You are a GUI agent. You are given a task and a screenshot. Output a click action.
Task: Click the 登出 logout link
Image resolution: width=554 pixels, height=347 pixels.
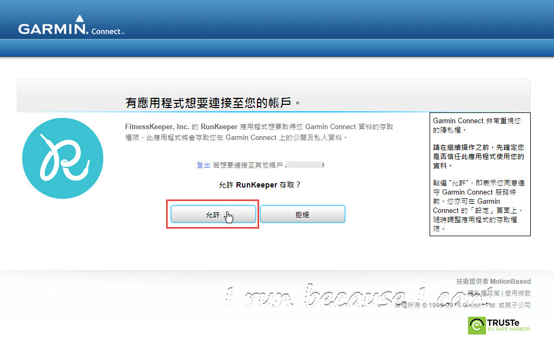pos(203,165)
